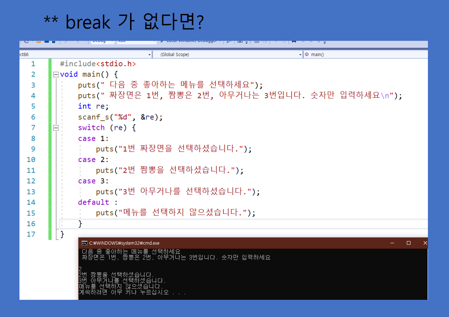The width and height of the screenshot is (449, 317).
Task: Click the 'default :' label
Action: click(x=98, y=203)
